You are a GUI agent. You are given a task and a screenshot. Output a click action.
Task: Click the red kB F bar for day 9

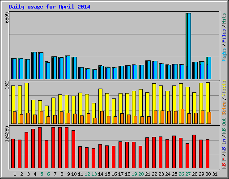67,148
